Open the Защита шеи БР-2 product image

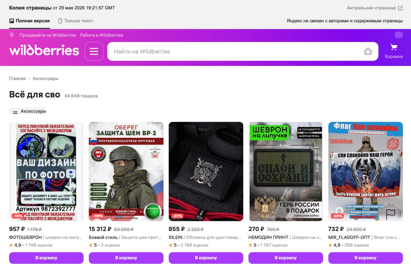[126, 172]
